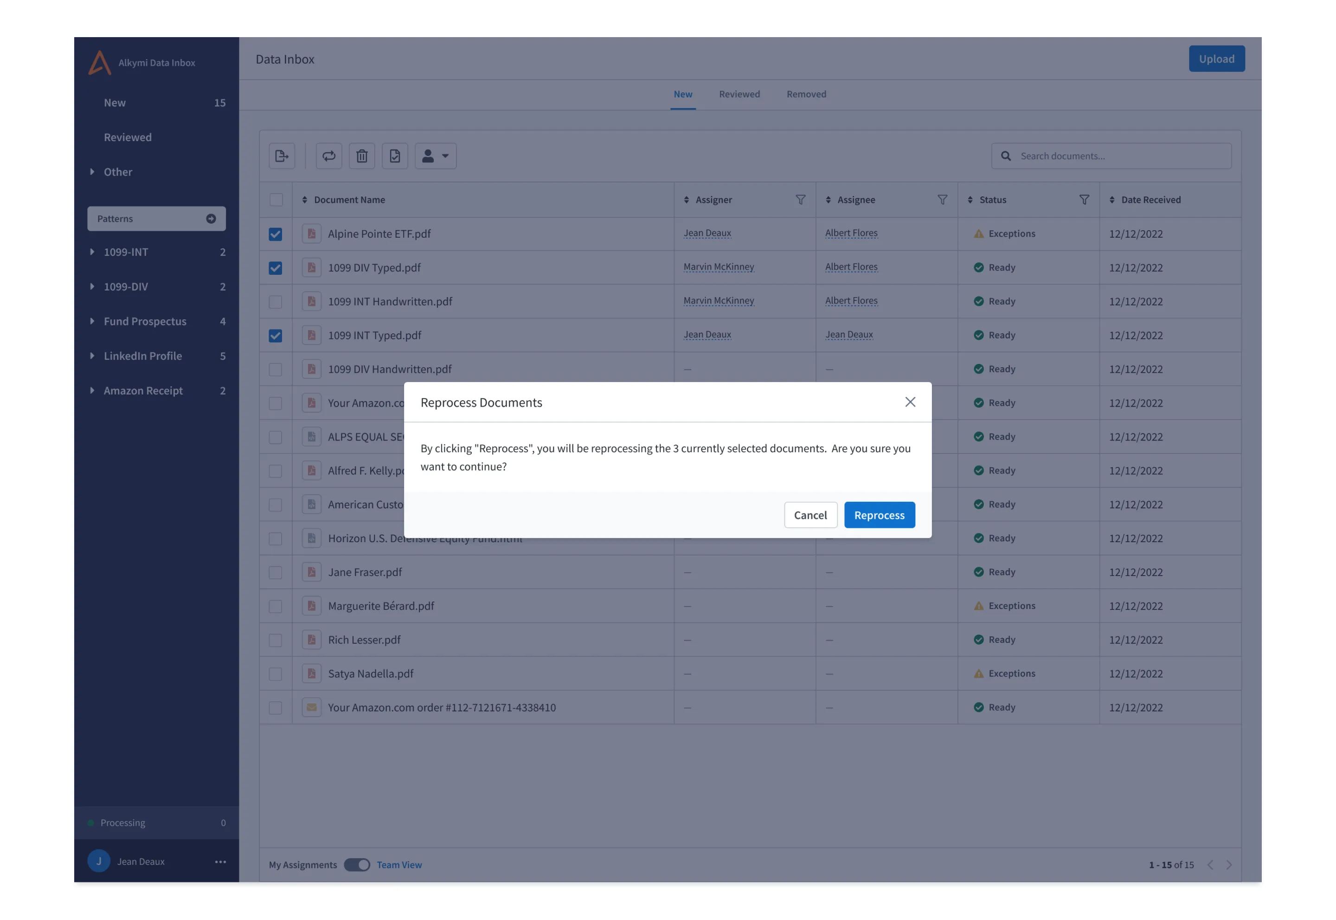This screenshot has height=920, width=1336.
Task: Confirm with the Reprocess button
Action: point(879,514)
